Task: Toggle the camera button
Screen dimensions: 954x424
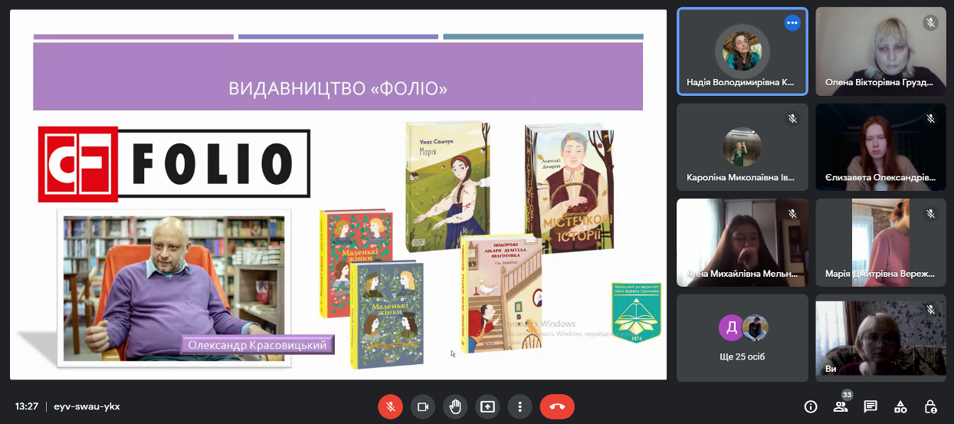Action: pyautogui.click(x=422, y=406)
